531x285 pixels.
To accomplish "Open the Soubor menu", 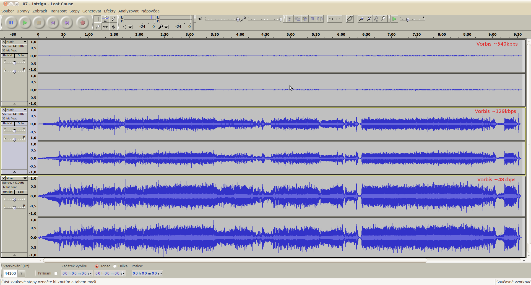I will [7, 11].
